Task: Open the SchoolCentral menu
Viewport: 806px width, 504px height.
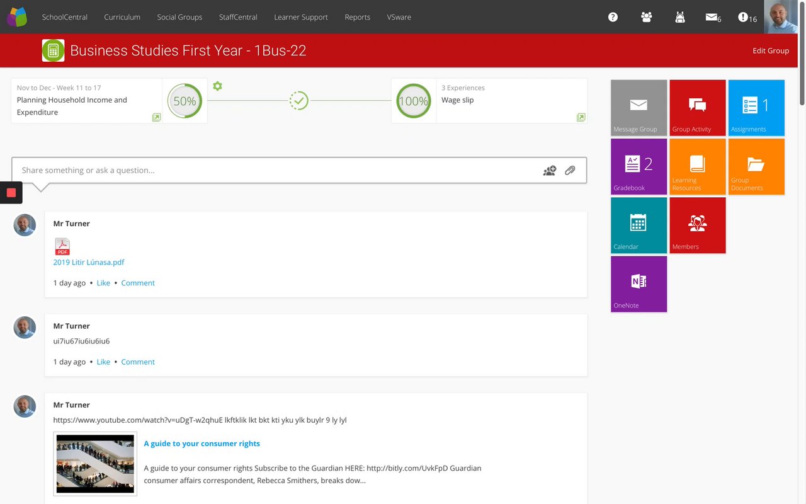Action: 65,17
